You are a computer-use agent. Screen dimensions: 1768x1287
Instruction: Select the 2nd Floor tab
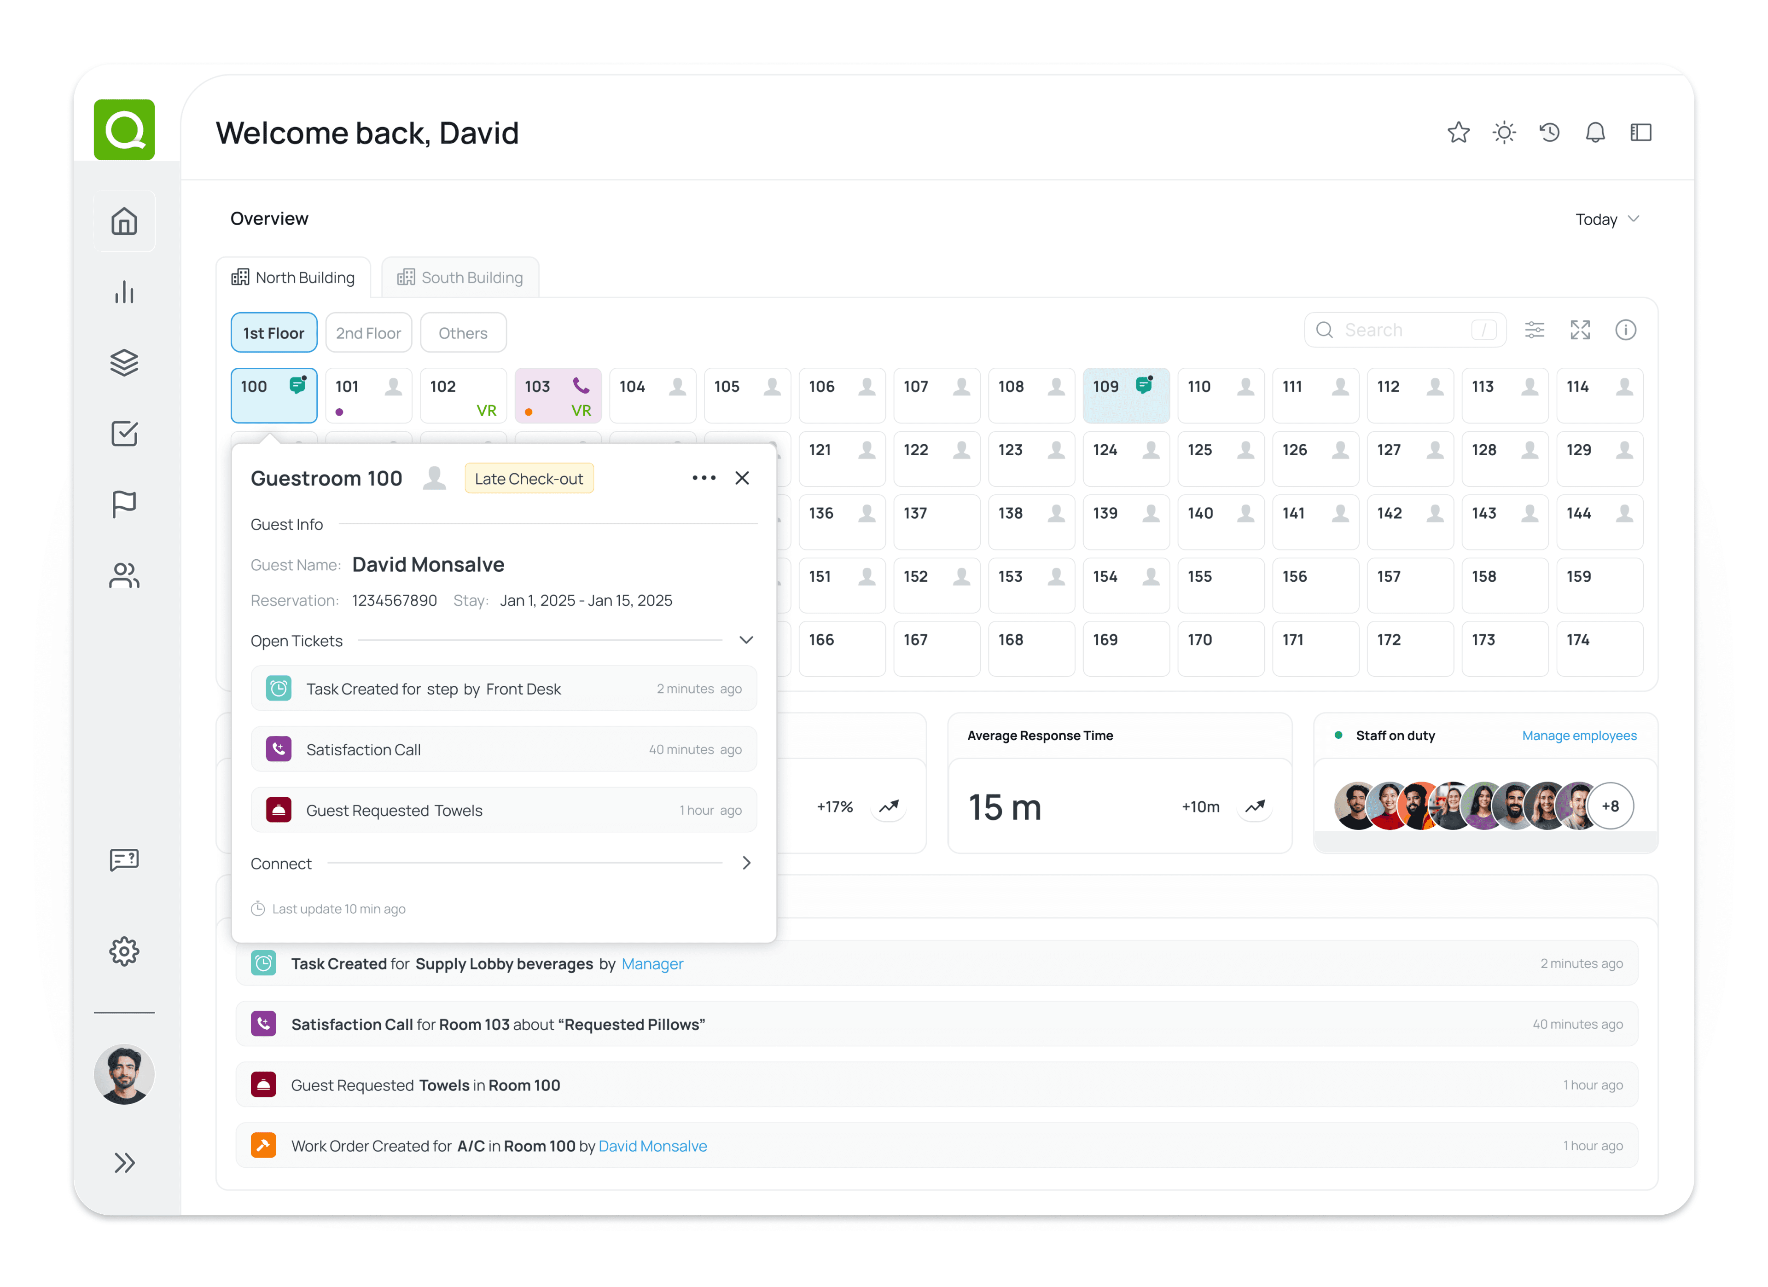pyautogui.click(x=368, y=333)
